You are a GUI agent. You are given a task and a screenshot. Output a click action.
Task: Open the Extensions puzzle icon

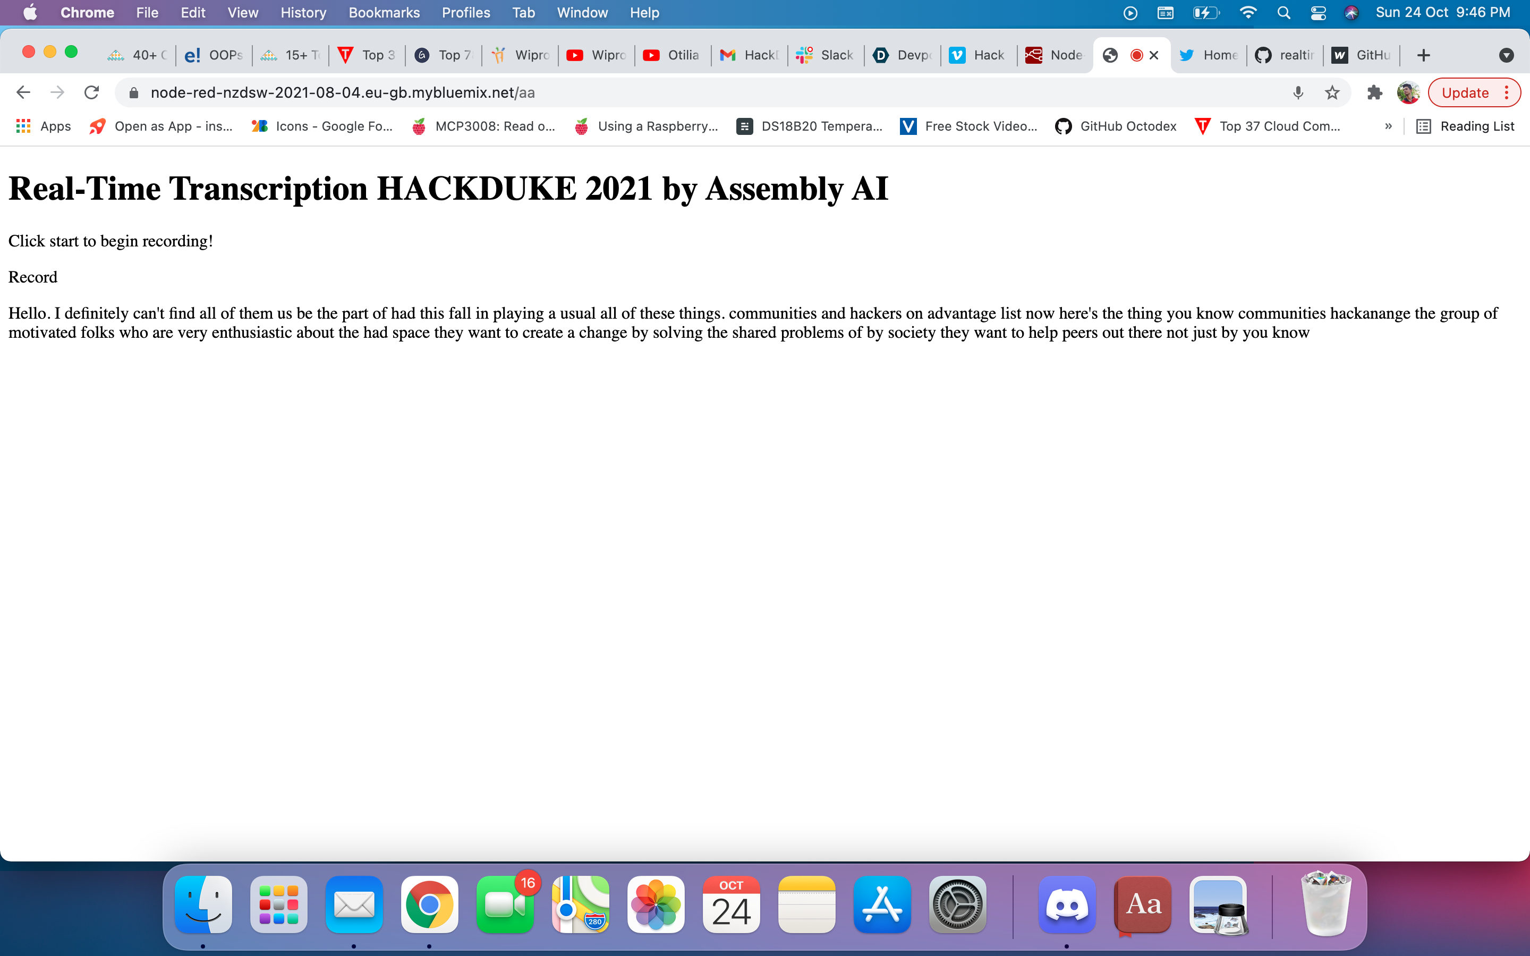click(x=1374, y=93)
